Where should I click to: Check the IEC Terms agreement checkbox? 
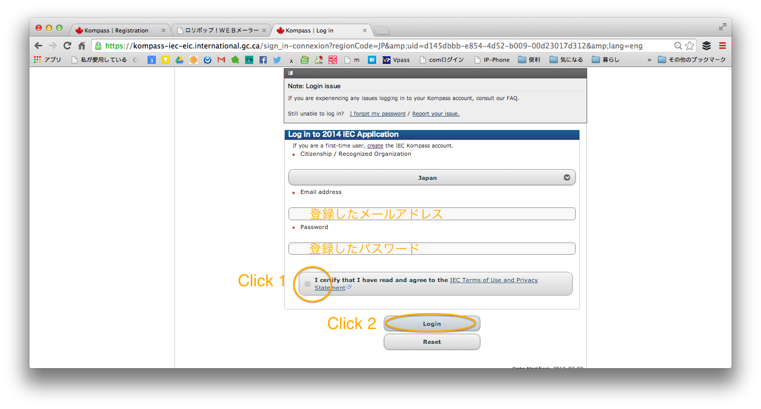click(307, 284)
